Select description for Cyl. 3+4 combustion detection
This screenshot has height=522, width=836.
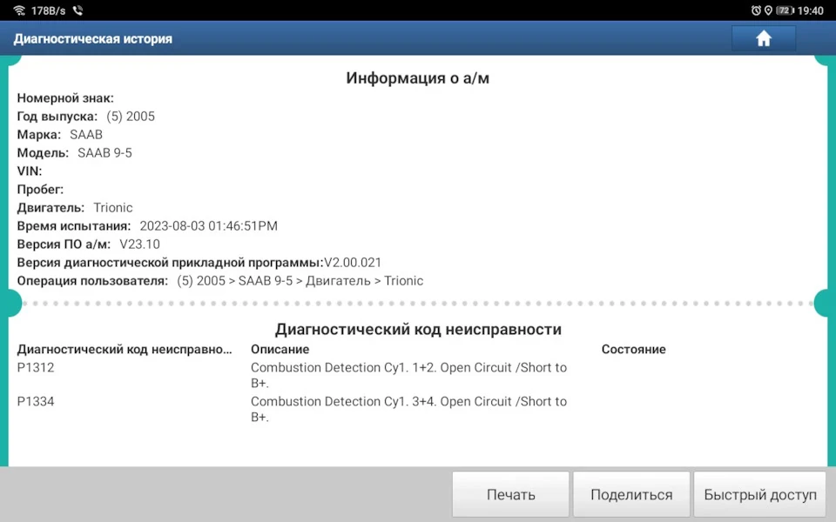(408, 409)
